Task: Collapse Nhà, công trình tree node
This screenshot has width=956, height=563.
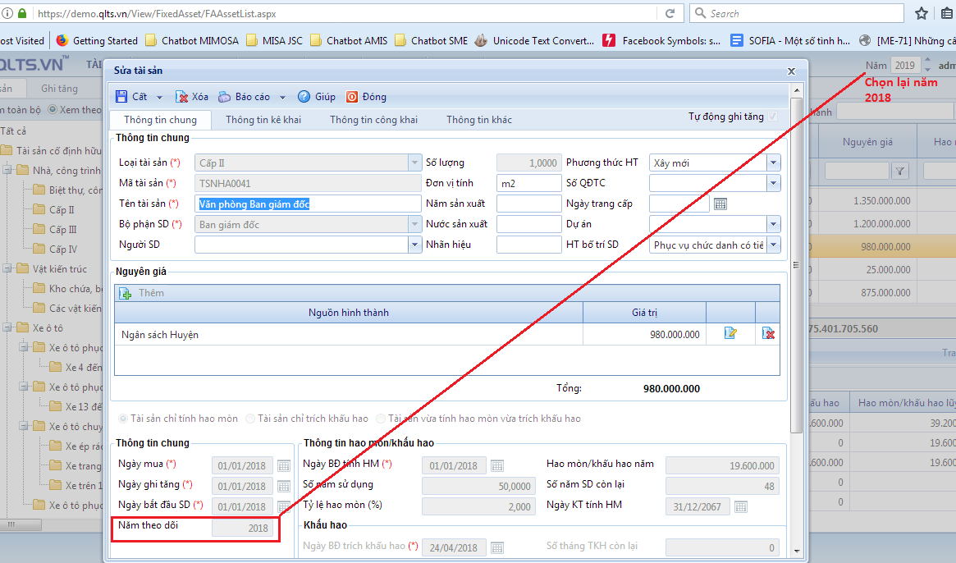Action: [7, 170]
